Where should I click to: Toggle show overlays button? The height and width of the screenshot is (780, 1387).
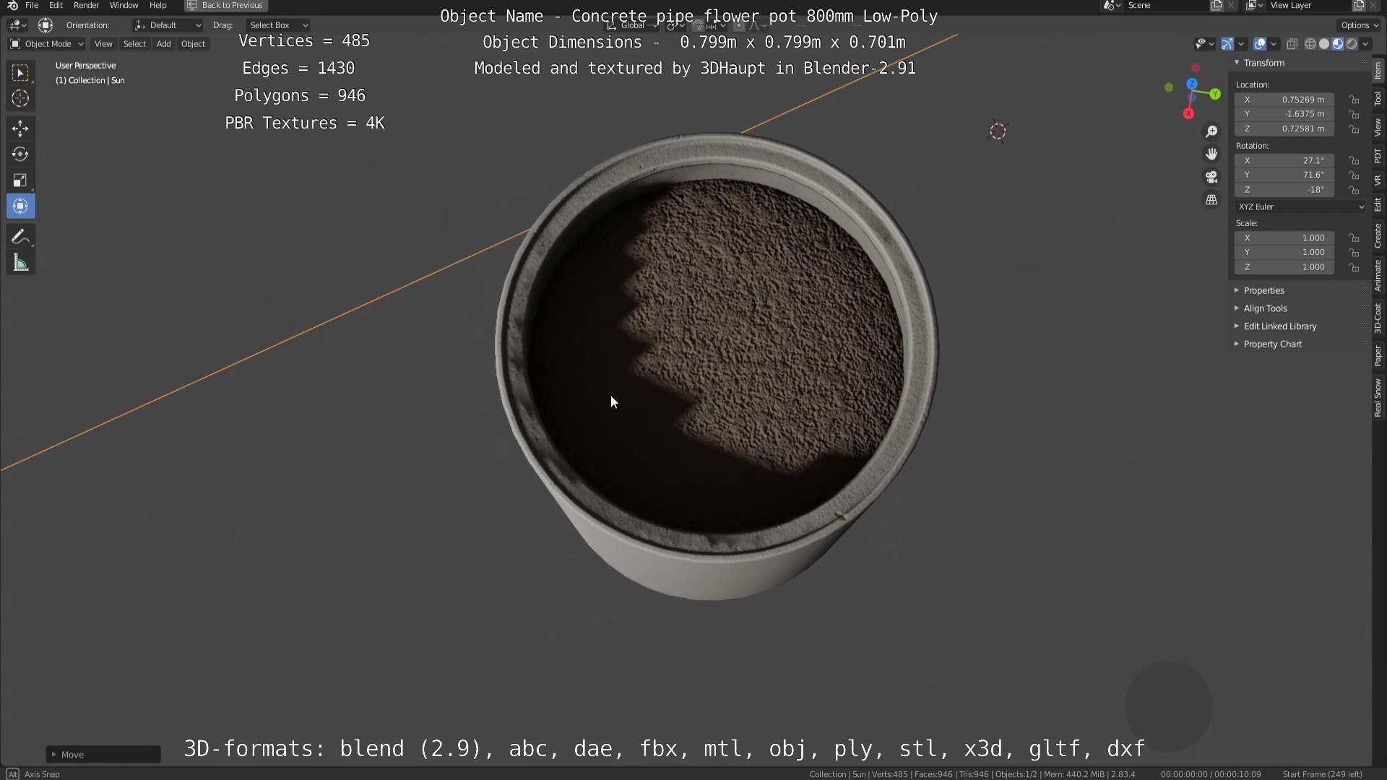pyautogui.click(x=1260, y=44)
